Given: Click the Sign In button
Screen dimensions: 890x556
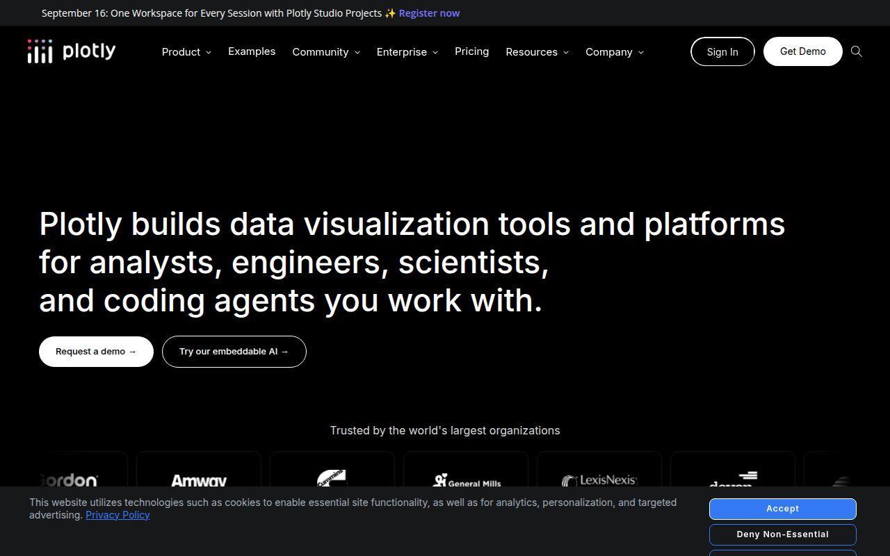Looking at the screenshot, I should click(x=722, y=51).
